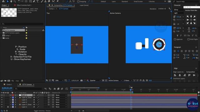This screenshot has width=200, height=112.
Task: Switch to Small Screen workspace
Action: (138, 2)
